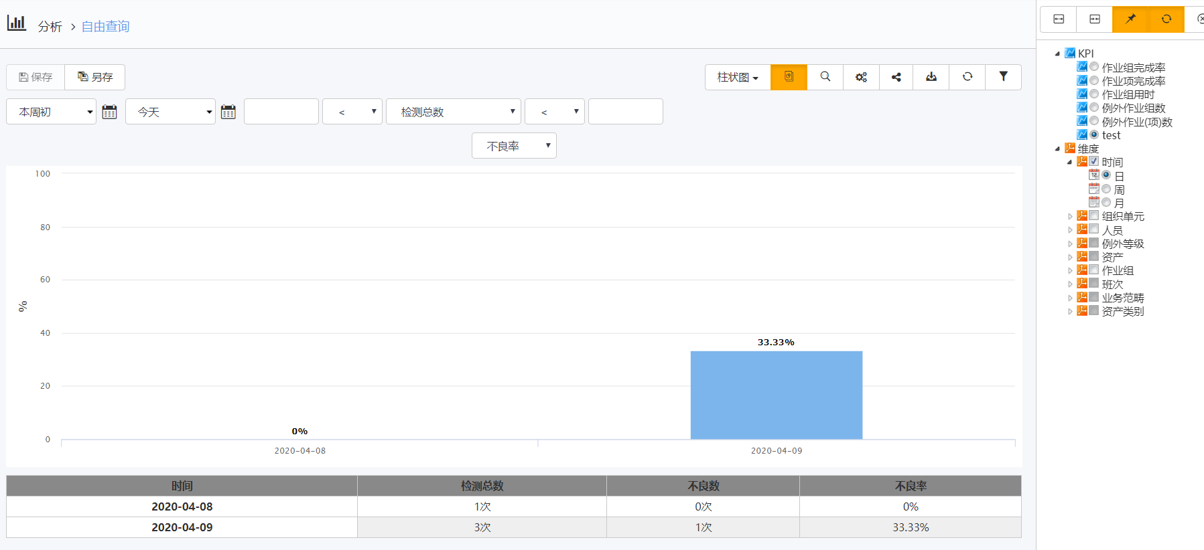
Task: Click the search magnifier toolbar icon
Action: pyautogui.click(x=825, y=77)
